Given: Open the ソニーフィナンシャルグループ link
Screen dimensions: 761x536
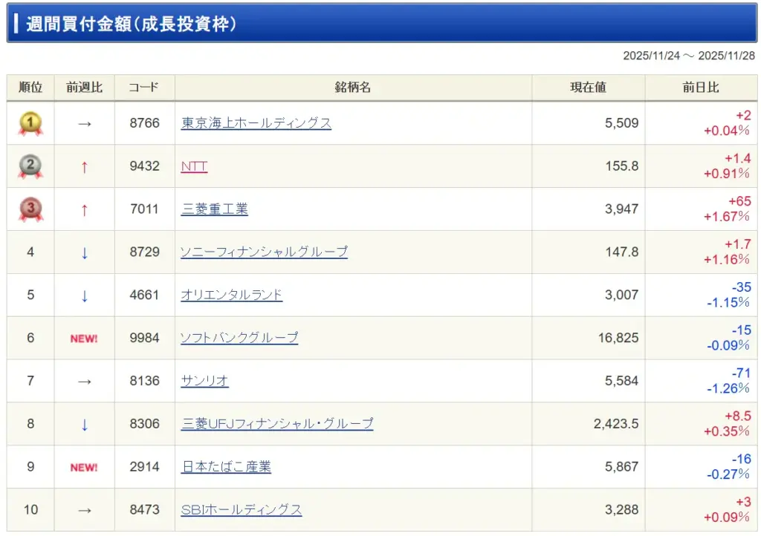Looking at the screenshot, I should point(264,252).
